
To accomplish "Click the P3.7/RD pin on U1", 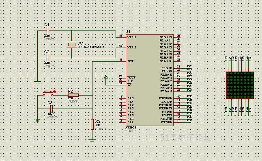I will [x=166, y=122].
